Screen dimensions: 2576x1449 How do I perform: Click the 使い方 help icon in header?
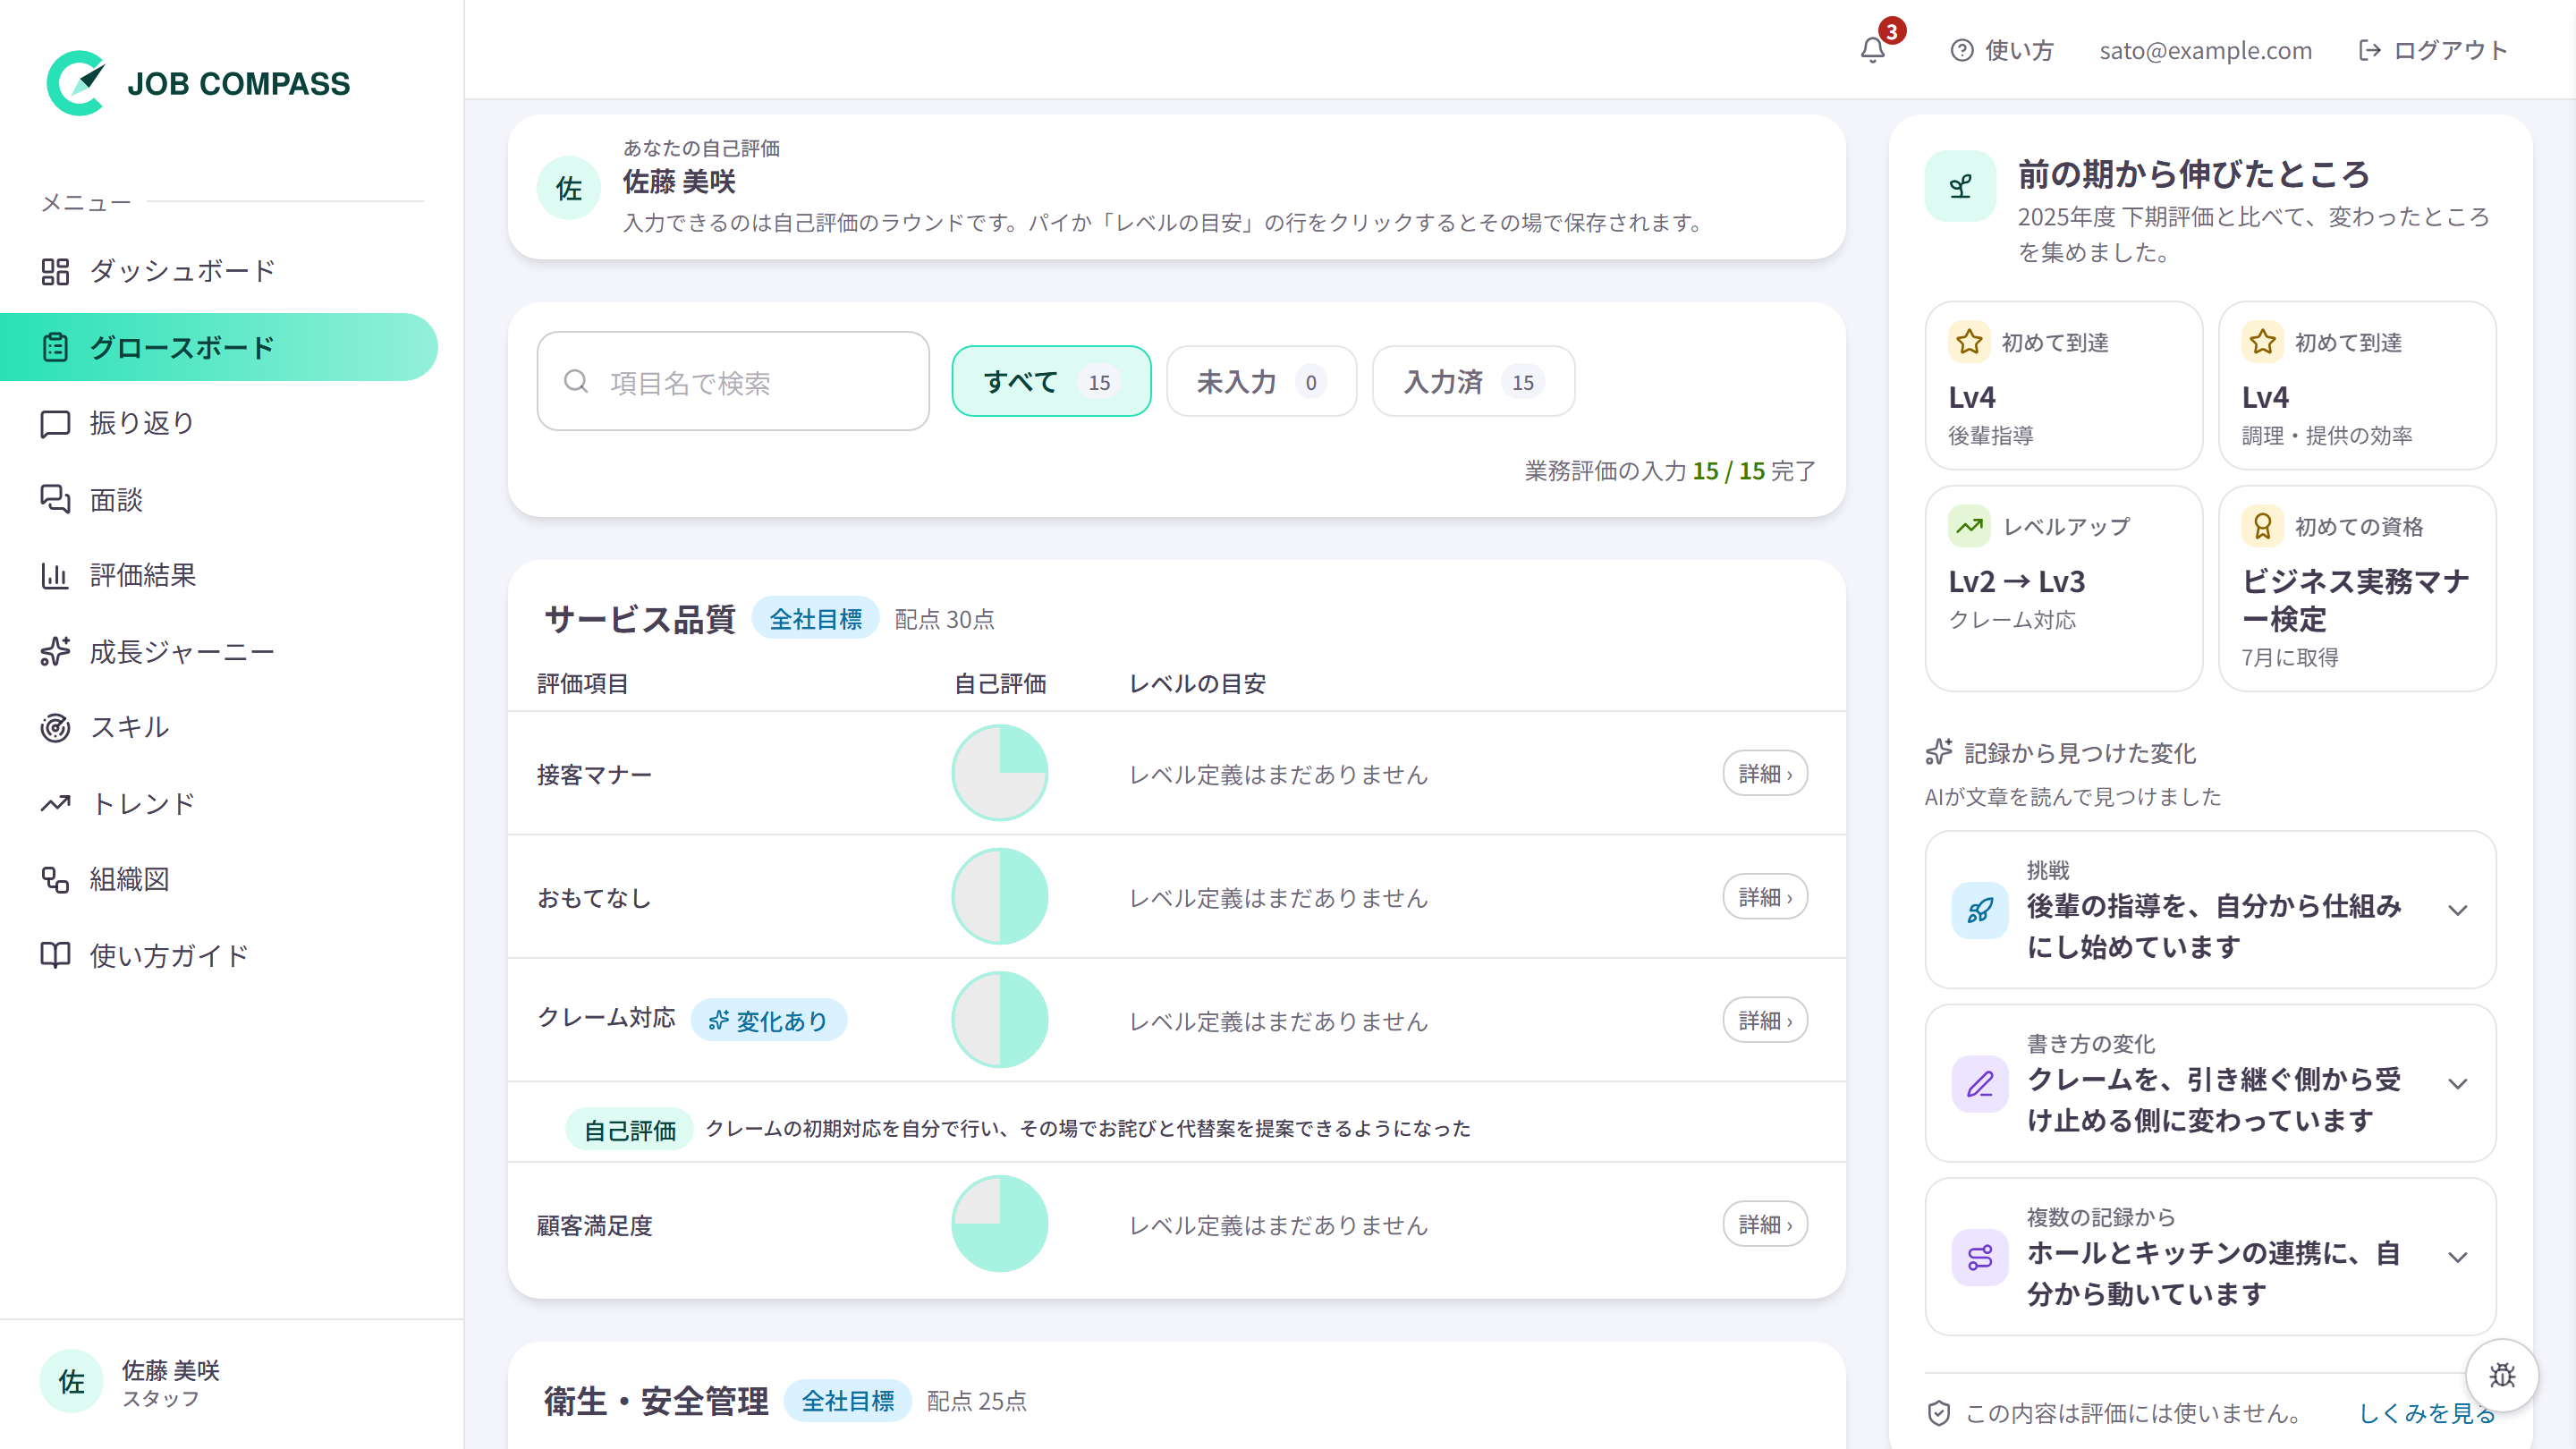(x=1962, y=50)
